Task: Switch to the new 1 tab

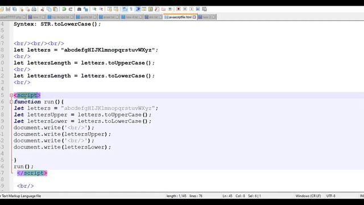Action: click(37, 17)
